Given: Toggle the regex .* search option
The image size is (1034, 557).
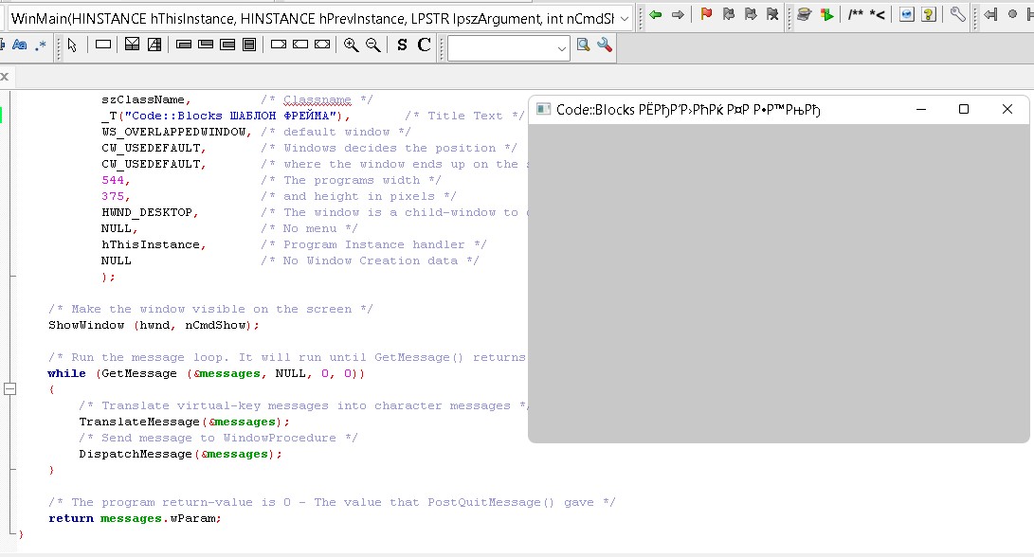Looking at the screenshot, I should point(41,45).
